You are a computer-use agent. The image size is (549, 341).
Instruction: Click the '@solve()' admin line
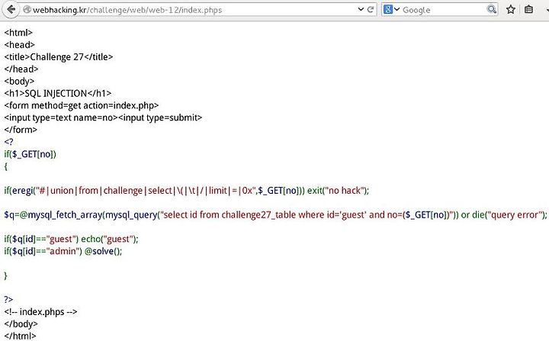63,251
